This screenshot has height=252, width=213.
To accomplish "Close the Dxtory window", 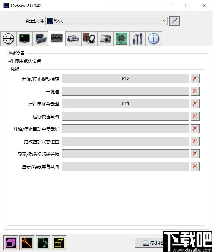I will pos(204,6).
